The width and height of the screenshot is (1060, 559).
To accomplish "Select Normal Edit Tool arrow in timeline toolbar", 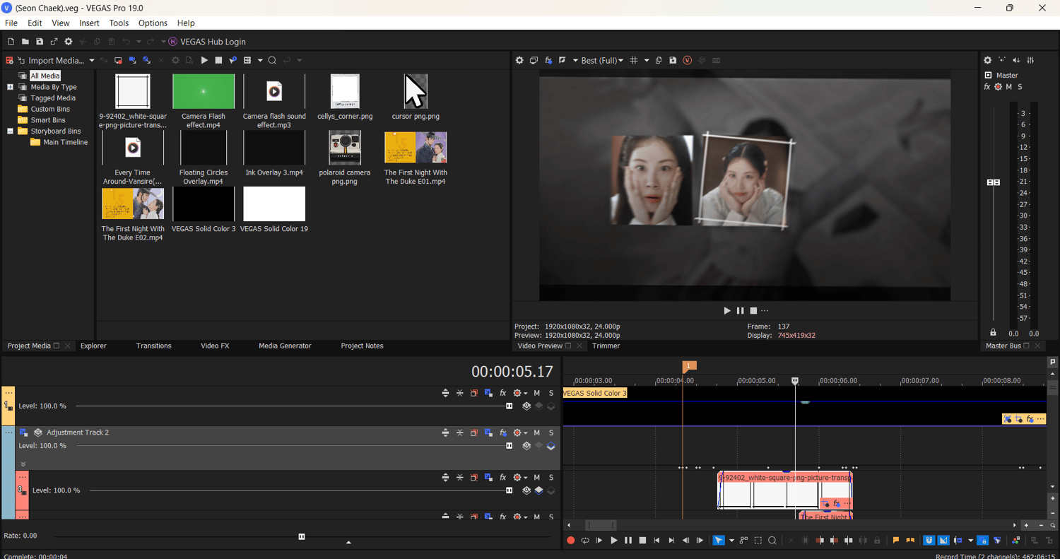I will point(719,541).
